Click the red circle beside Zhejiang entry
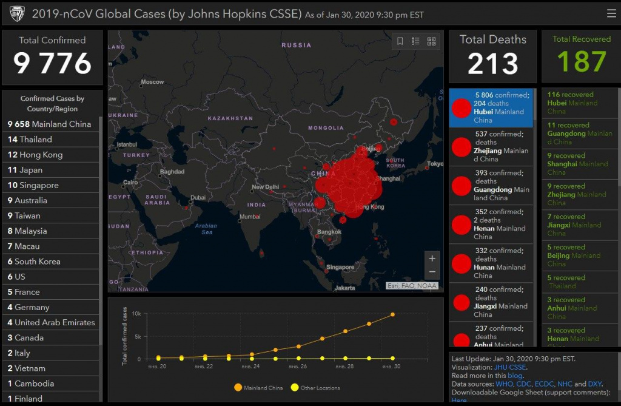This screenshot has height=406, width=621. tap(462, 147)
